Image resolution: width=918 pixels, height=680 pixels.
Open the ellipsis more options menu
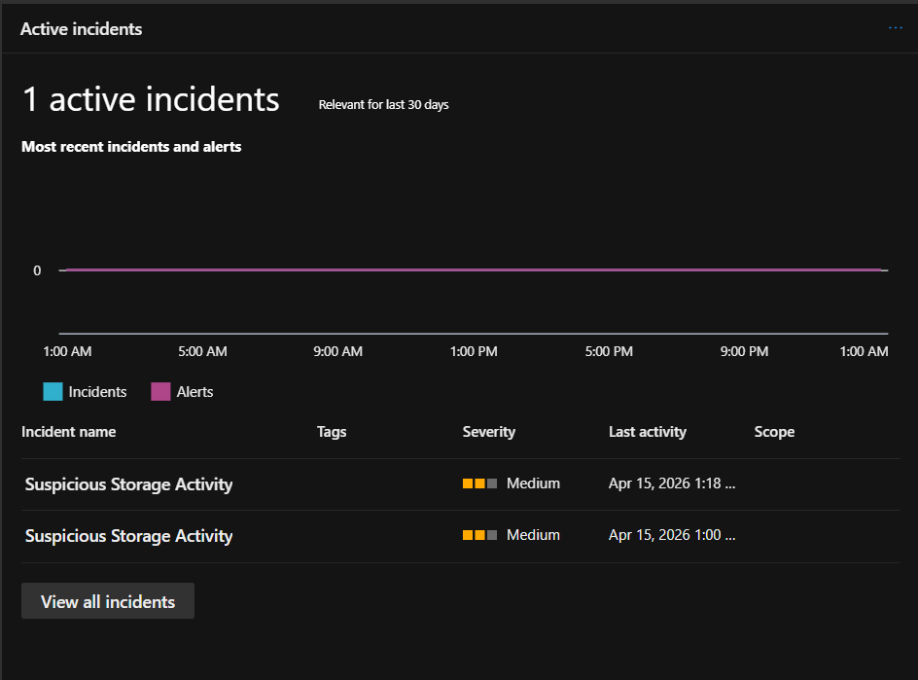895,28
